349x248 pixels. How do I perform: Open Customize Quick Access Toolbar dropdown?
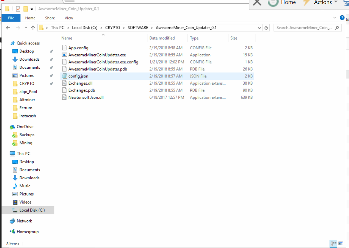pos(32,9)
